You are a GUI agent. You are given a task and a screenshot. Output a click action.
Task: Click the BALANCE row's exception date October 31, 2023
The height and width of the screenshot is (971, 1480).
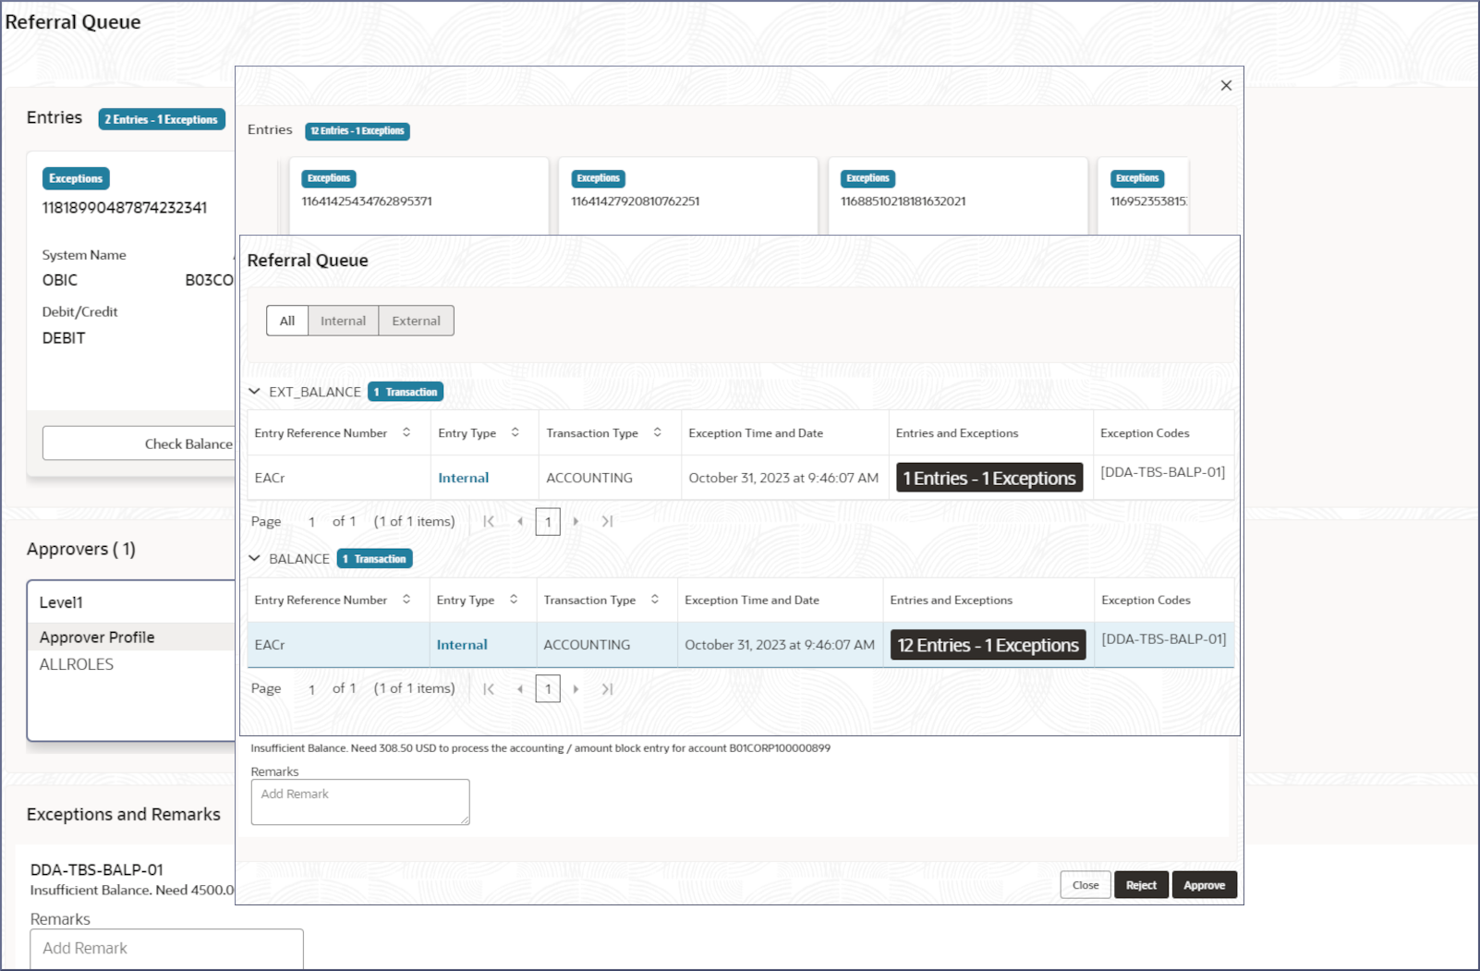(x=780, y=645)
